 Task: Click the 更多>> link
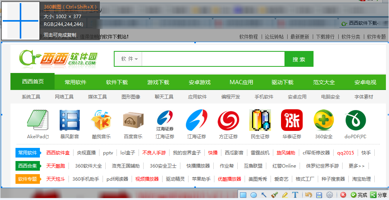[356, 166]
